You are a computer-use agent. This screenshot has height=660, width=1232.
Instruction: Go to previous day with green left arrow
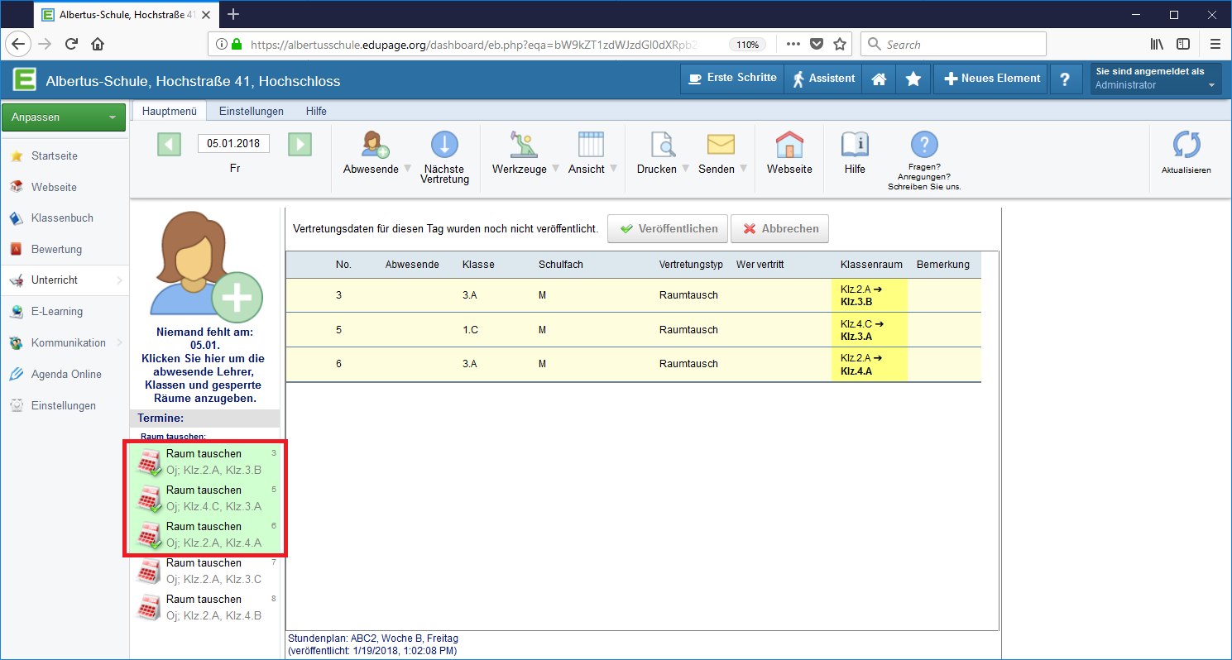coord(169,144)
